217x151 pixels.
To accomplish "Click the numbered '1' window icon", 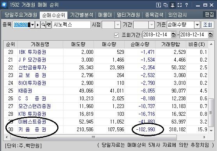I will click(x=159, y=5).
